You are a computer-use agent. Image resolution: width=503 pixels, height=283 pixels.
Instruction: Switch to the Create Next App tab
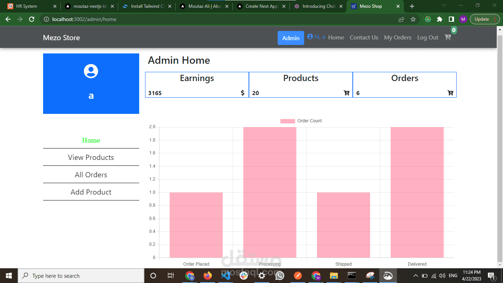(262, 6)
